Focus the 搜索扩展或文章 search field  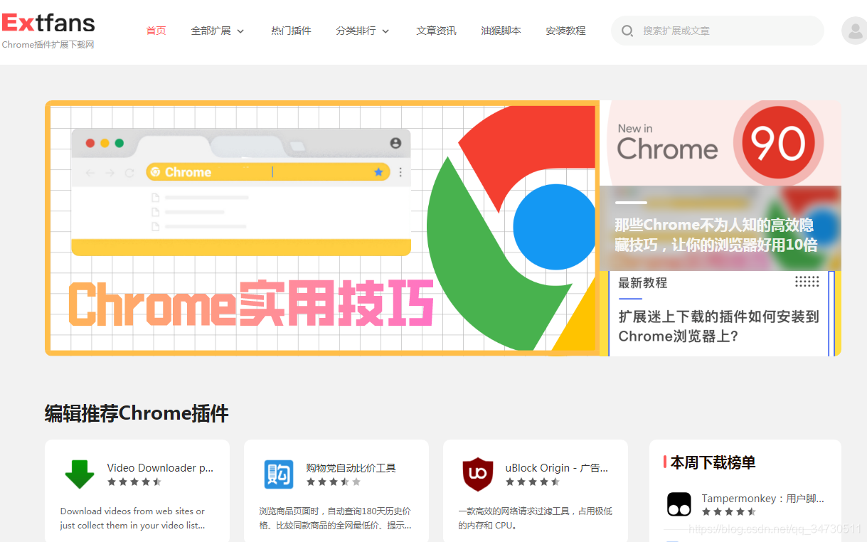[718, 31]
